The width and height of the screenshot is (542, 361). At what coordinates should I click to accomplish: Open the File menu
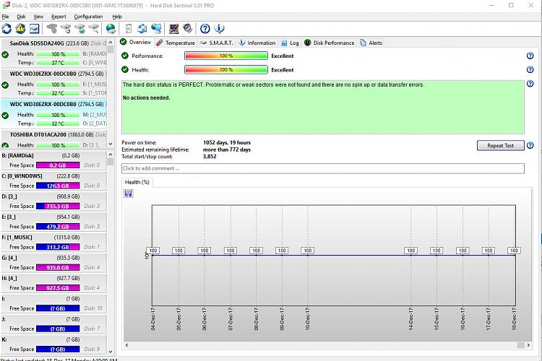point(5,17)
